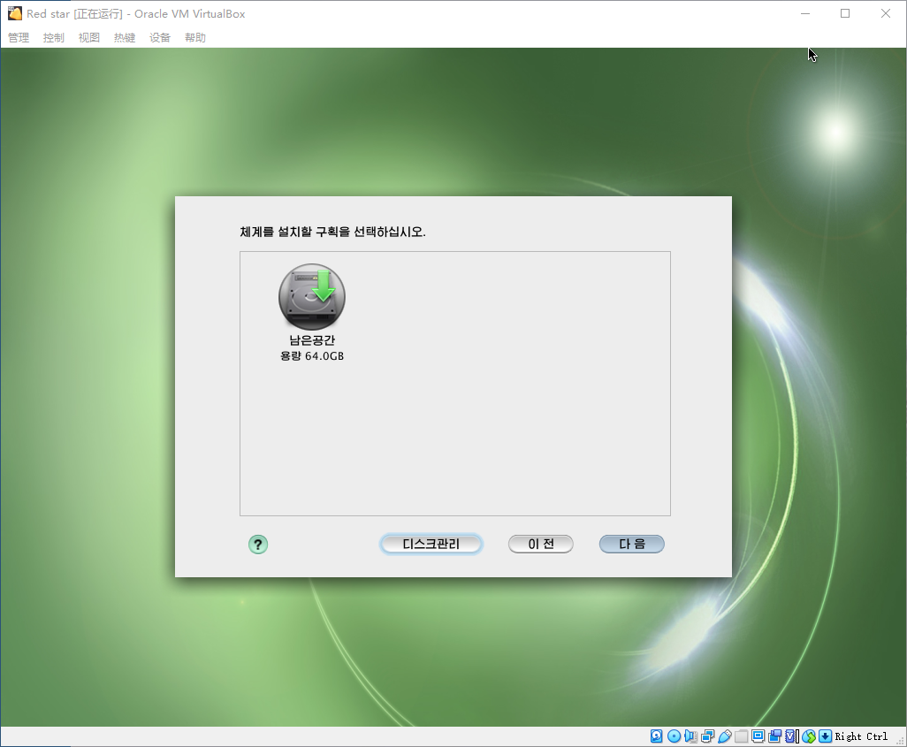Screen dimensions: 907x747
Task: Minimize the VirtualBox window
Action: 805,13
